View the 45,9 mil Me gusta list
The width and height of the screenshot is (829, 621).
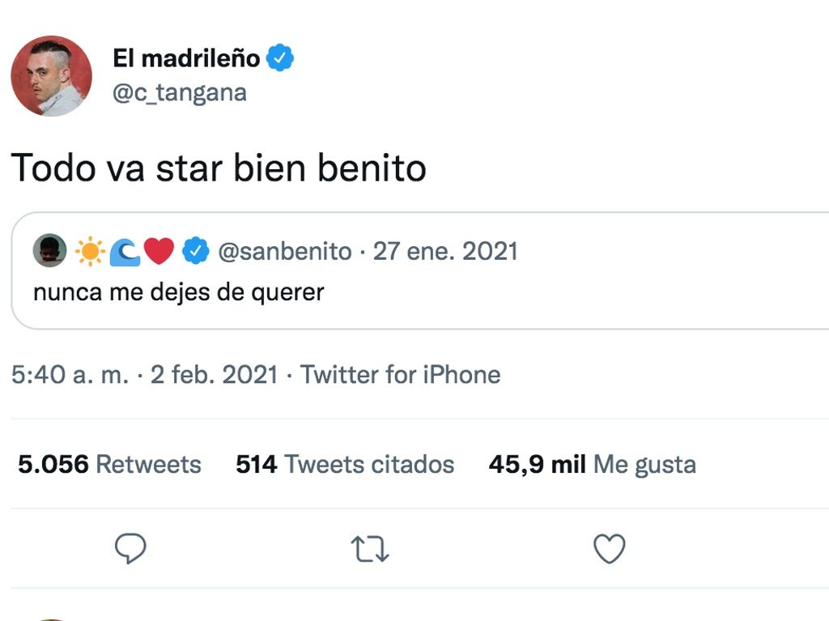(592, 465)
